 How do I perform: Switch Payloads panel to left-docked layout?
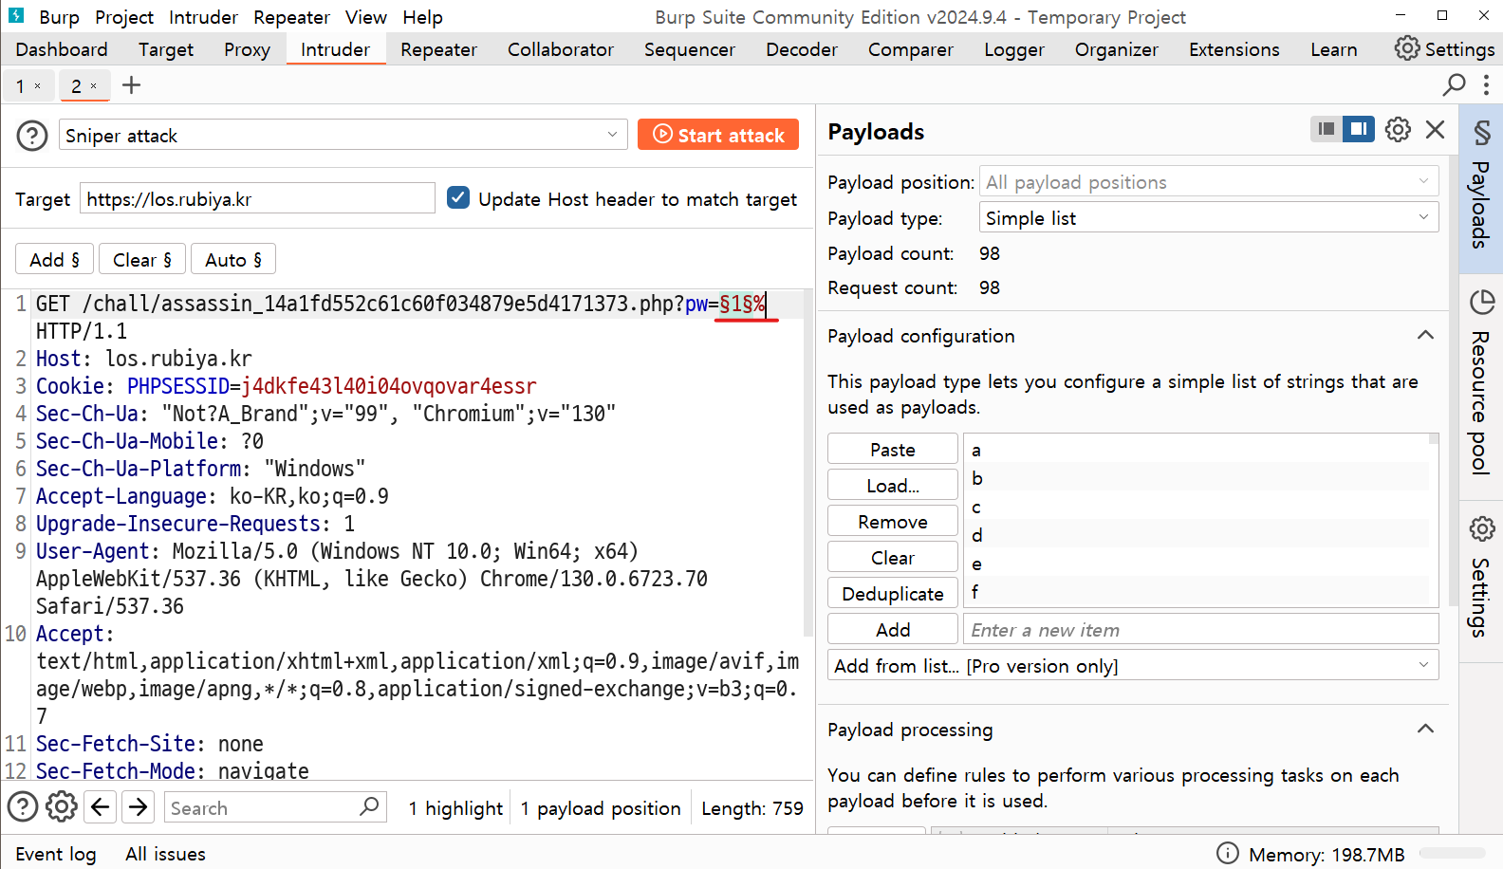click(1327, 128)
